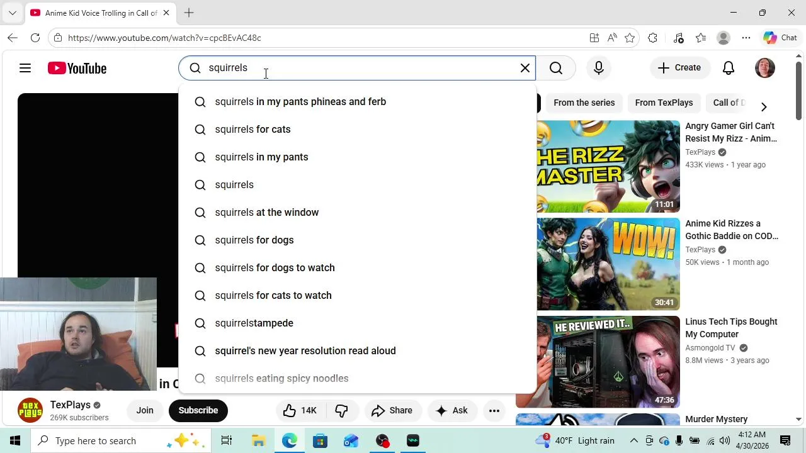The image size is (806, 453).
Task: Open the TexPlays channel avatar
Action: click(x=30, y=410)
